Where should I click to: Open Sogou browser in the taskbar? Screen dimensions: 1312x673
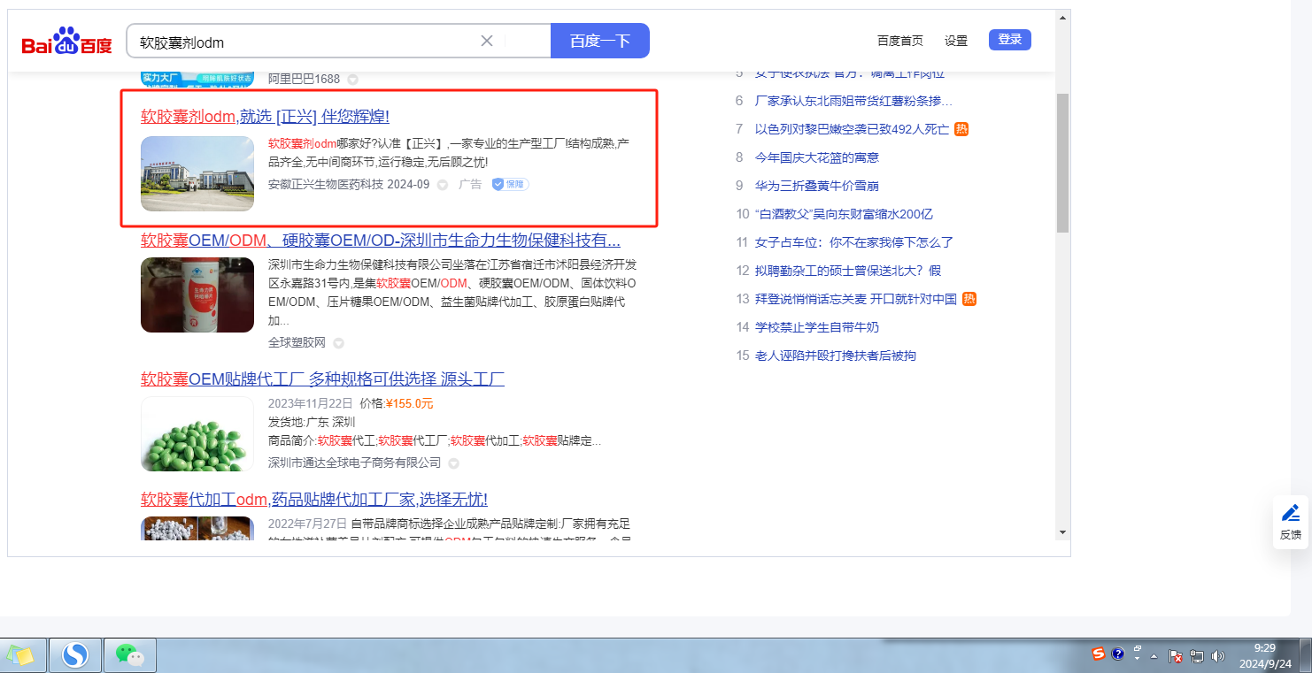click(75, 655)
